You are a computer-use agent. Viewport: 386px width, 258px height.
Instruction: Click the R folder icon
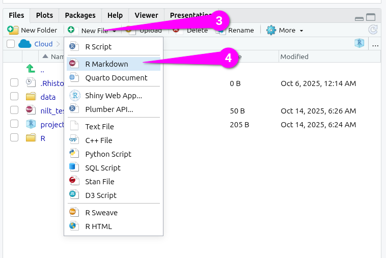click(31, 137)
